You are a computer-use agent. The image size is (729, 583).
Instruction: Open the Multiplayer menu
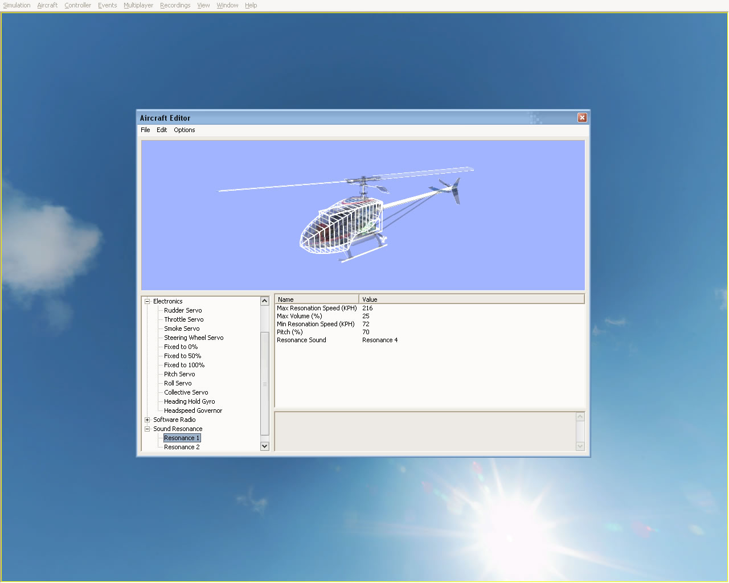click(138, 5)
